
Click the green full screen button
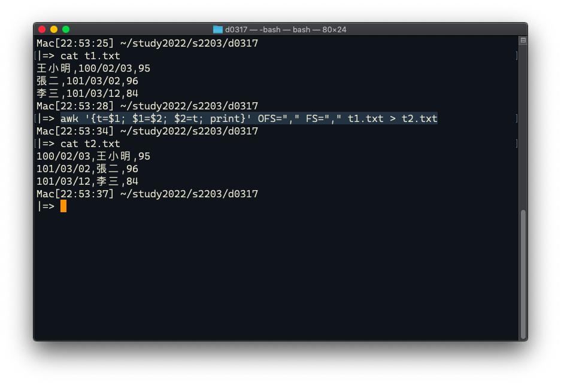coord(66,29)
